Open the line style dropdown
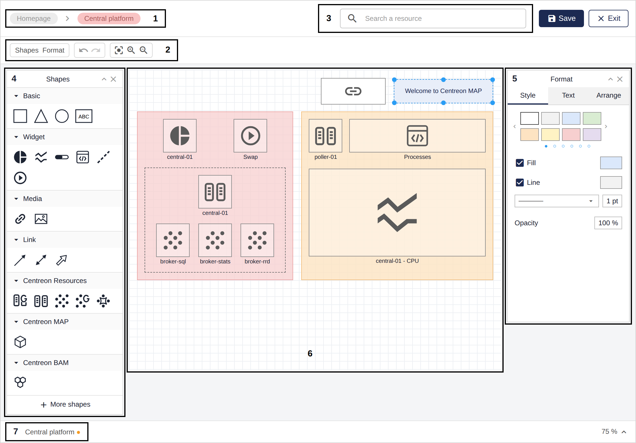 (x=556, y=201)
